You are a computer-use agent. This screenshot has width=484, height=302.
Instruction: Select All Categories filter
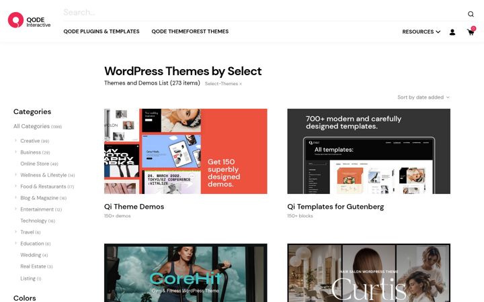(38, 126)
